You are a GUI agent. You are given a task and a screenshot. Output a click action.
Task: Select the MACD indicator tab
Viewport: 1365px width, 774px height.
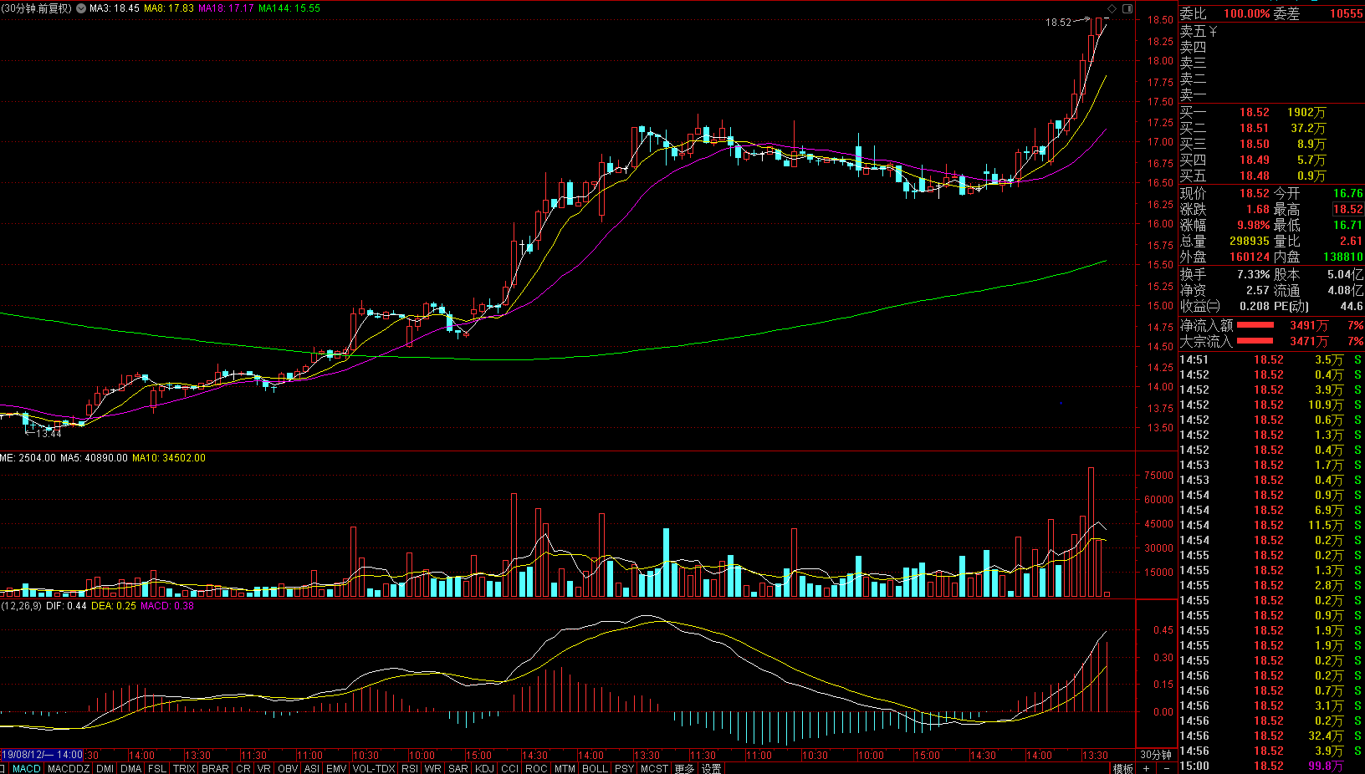coord(26,768)
